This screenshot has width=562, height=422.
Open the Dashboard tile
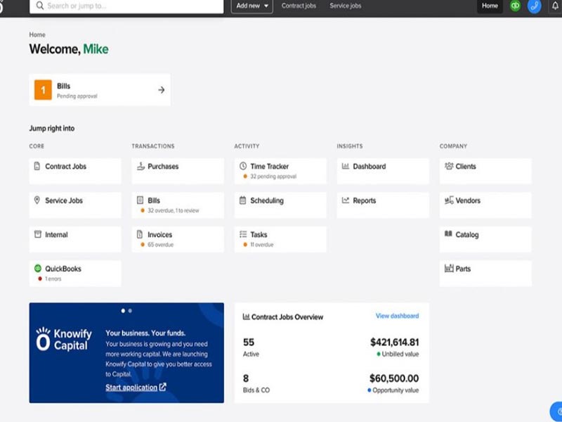coord(383,171)
